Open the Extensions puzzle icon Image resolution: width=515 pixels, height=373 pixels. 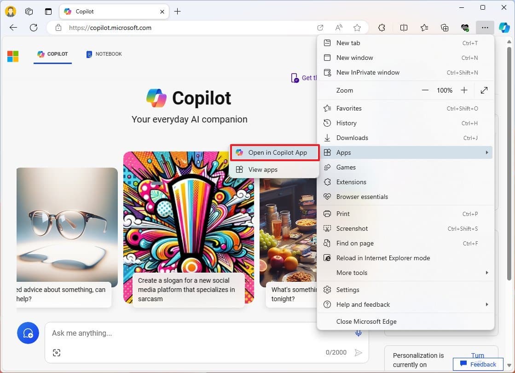coord(382,28)
